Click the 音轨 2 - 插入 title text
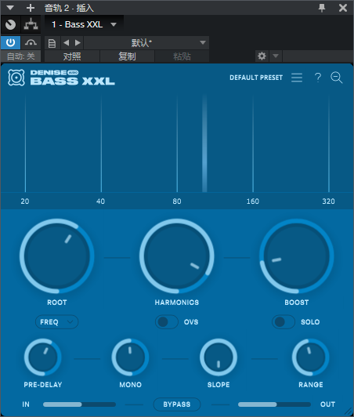Image resolution: width=354 pixels, height=417 pixels. pos(69,8)
